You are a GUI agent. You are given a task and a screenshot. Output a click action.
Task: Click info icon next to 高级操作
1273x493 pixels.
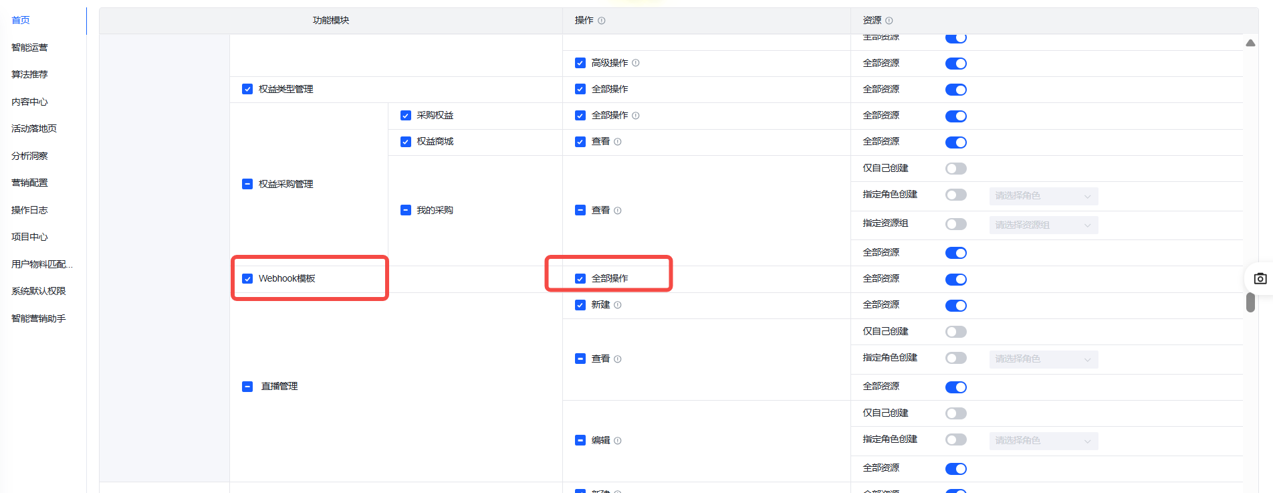click(635, 63)
